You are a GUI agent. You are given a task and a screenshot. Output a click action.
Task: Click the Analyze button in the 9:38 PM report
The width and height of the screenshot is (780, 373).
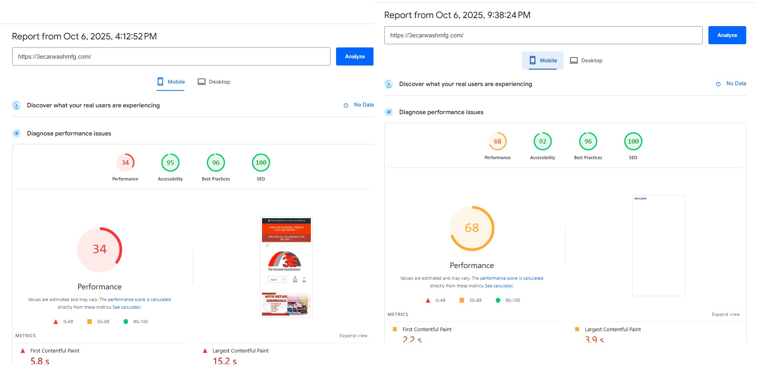727,35
